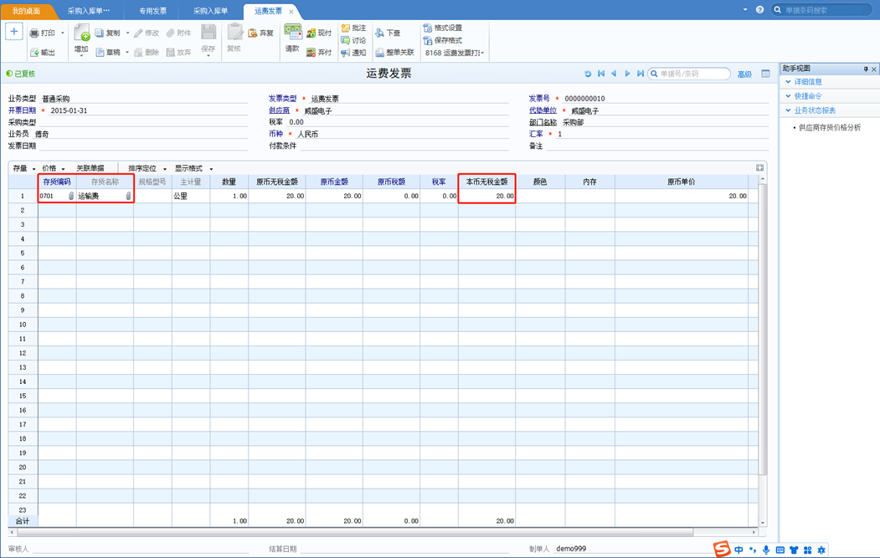Screen dimensions: 880x558
Task: Go to the next record
Action: pyautogui.click(x=627, y=74)
